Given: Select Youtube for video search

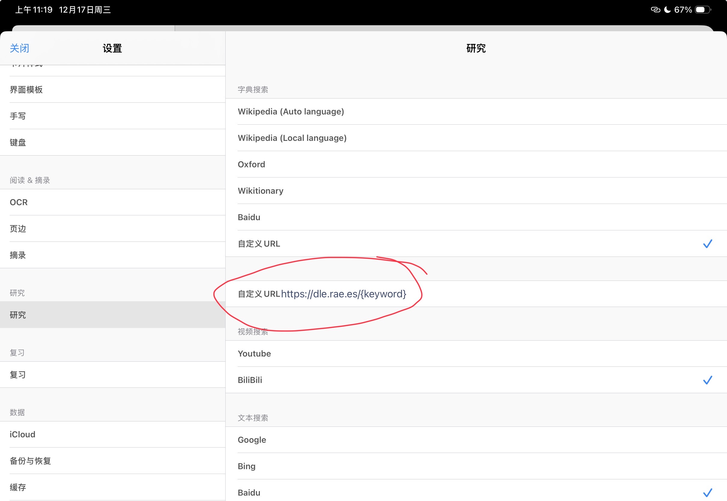Looking at the screenshot, I should pyautogui.click(x=254, y=354).
